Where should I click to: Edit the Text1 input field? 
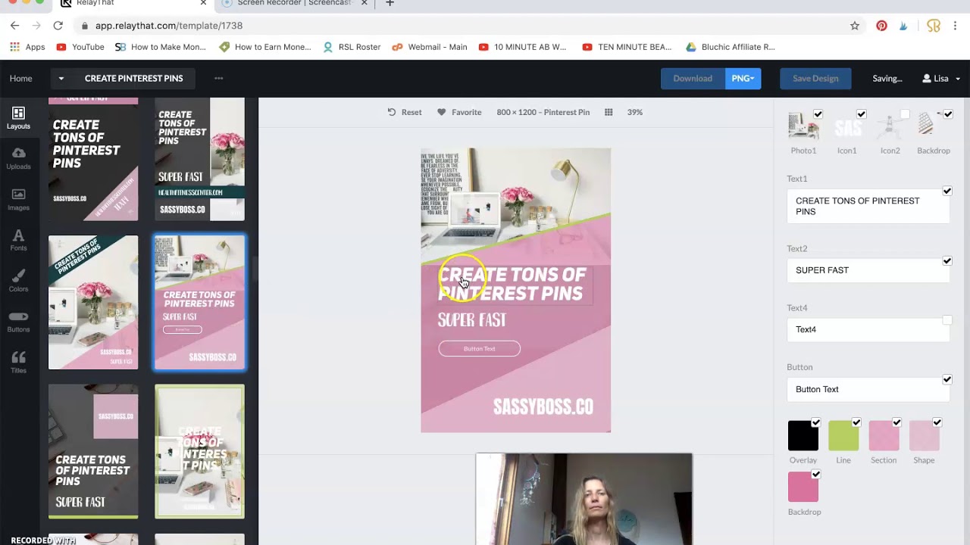868,206
